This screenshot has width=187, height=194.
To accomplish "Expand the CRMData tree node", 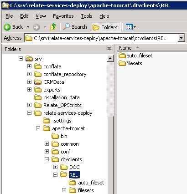I will [29, 82].
